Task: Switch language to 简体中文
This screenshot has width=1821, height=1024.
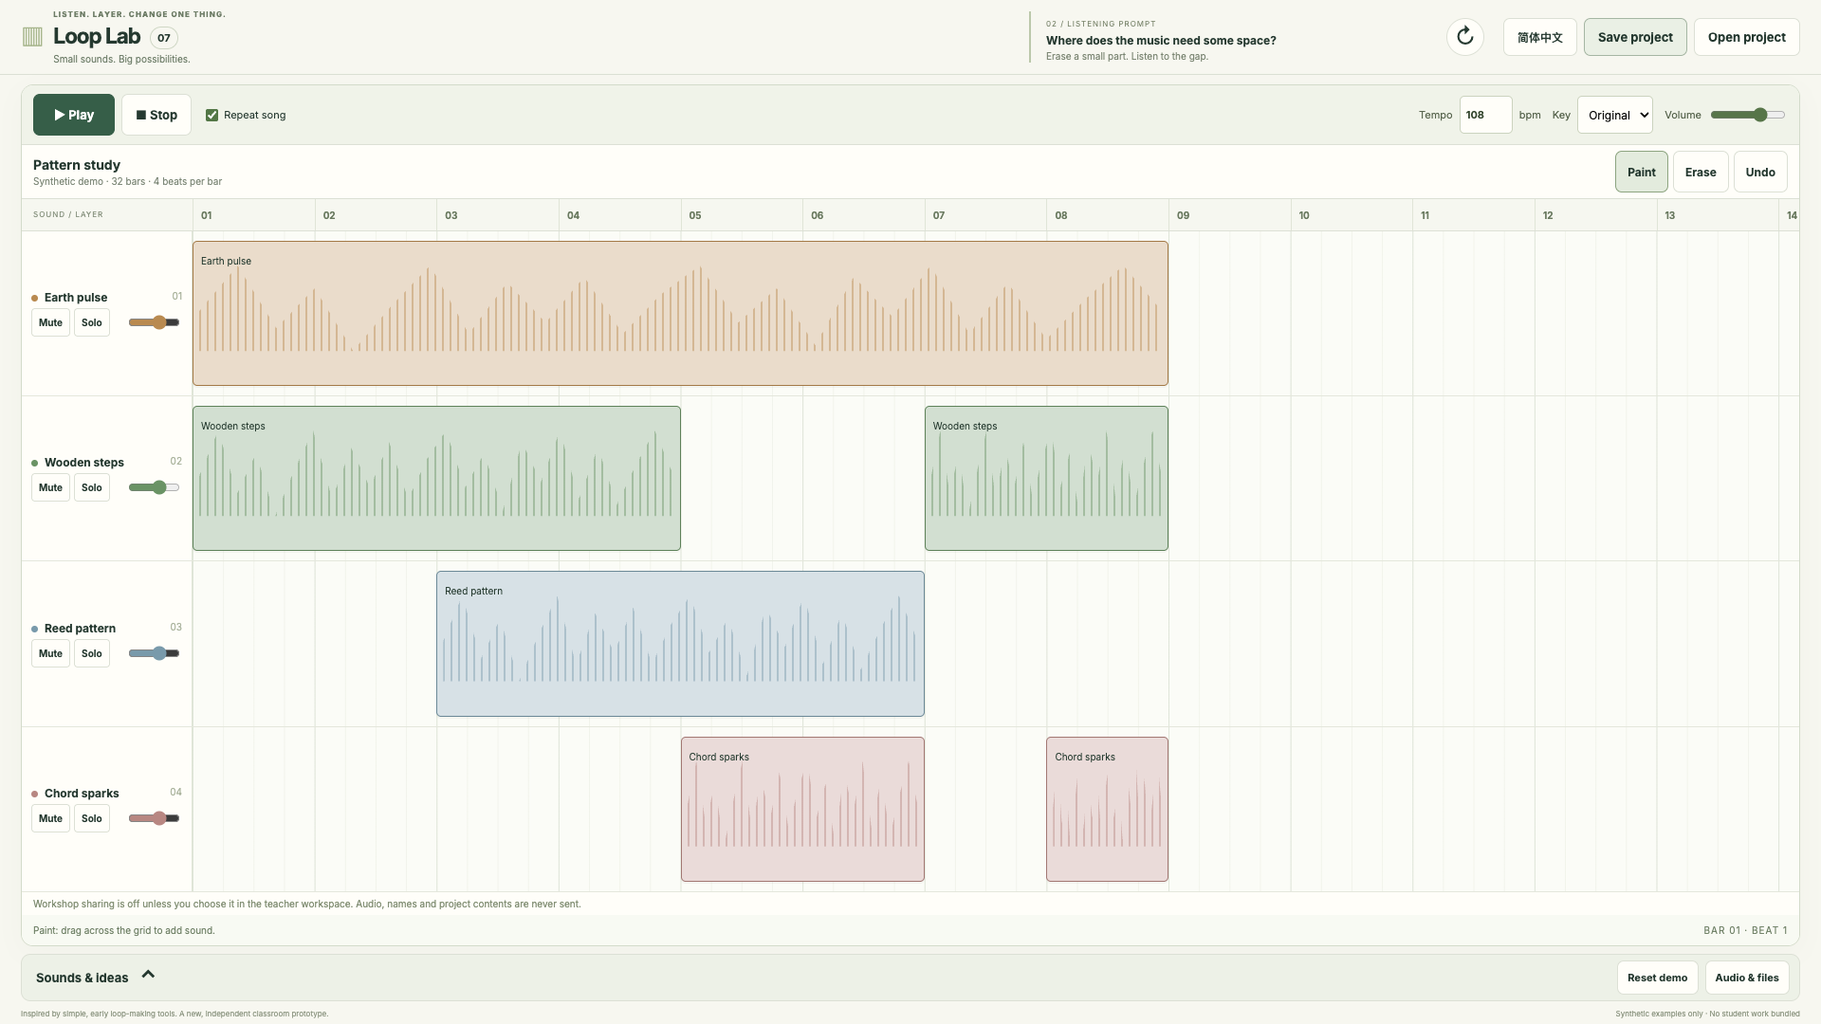Action: pos(1539,37)
